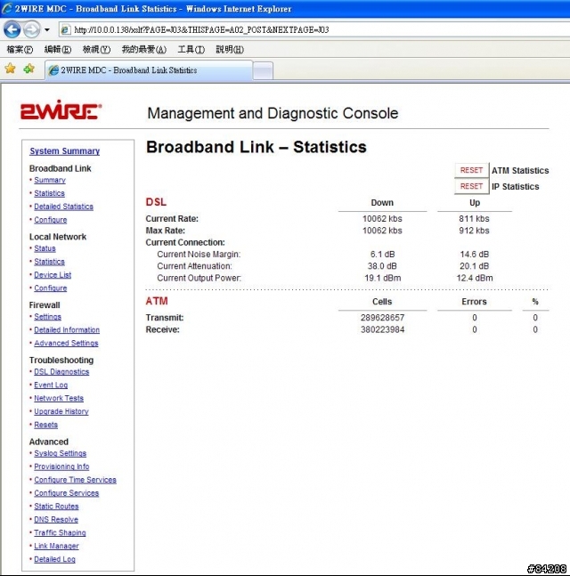Open the Configure Services link
Viewport: 570px width, 576px height.
(67, 493)
